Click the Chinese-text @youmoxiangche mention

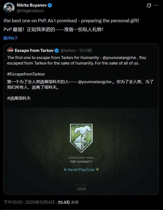click(x=95, y=82)
